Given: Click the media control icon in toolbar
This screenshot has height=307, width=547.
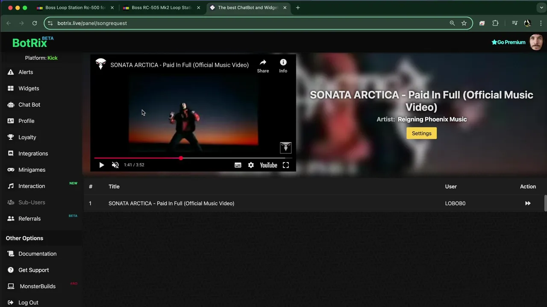Looking at the screenshot, I should click(515, 23).
